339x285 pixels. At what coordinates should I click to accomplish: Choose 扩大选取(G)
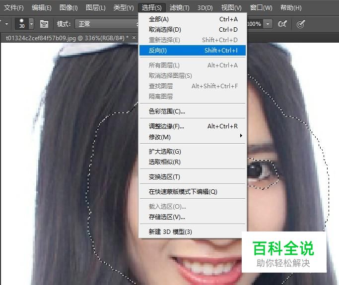pyautogui.click(x=193, y=152)
